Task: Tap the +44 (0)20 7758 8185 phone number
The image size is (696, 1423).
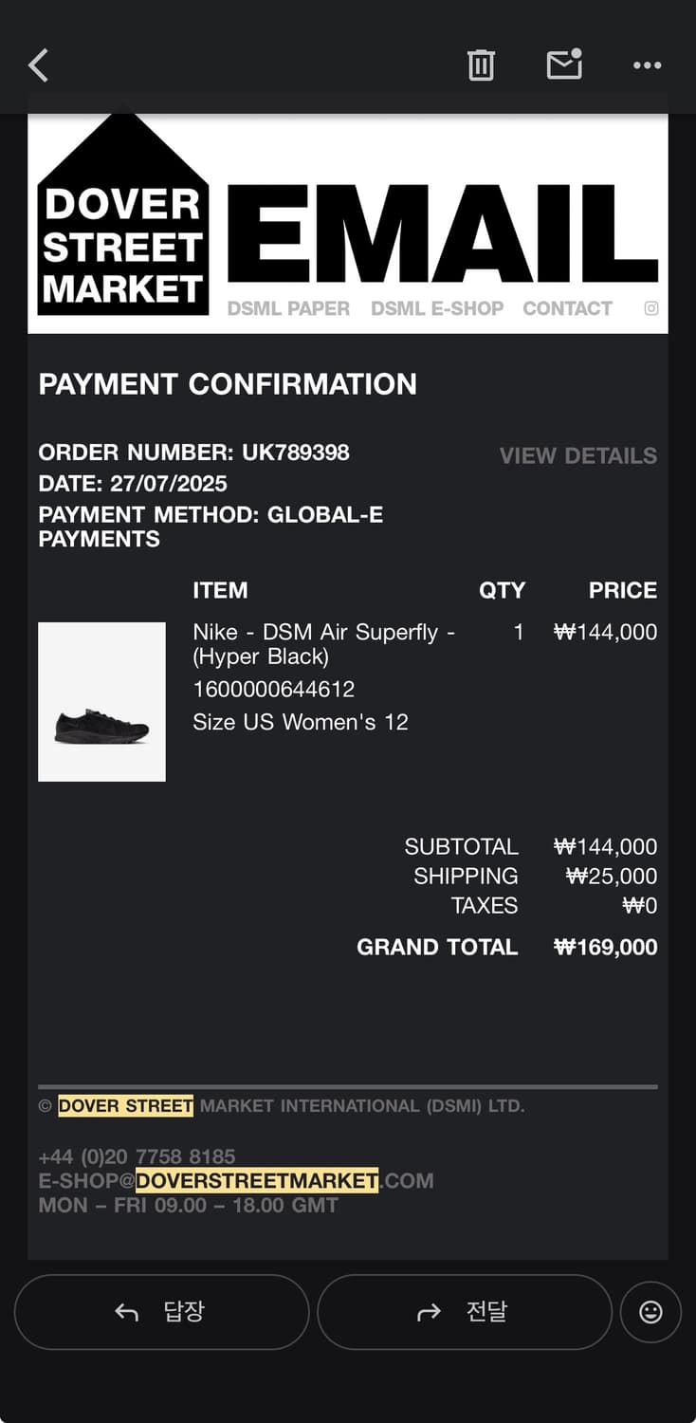Action: (x=137, y=1156)
